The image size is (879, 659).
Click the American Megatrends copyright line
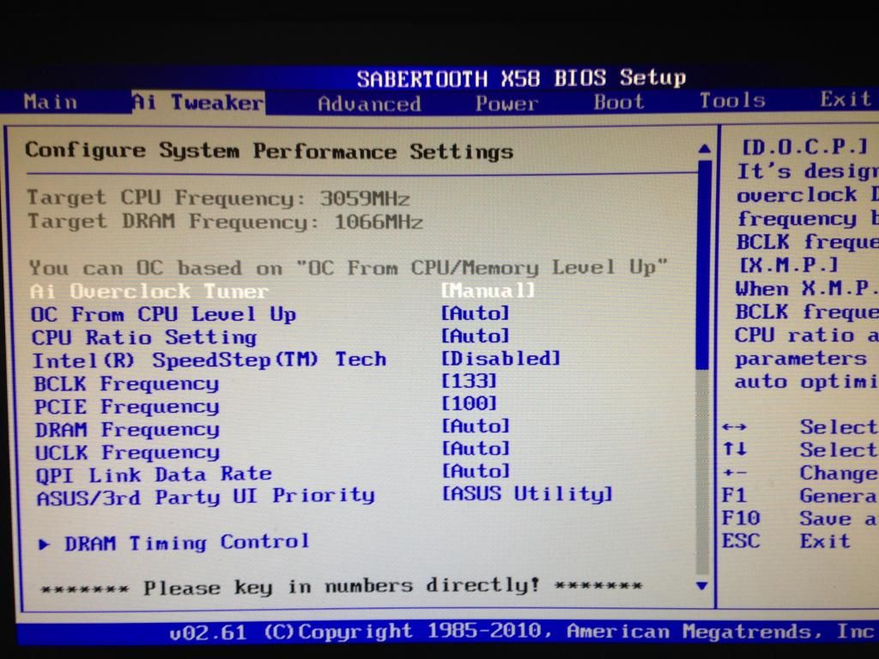click(x=521, y=632)
